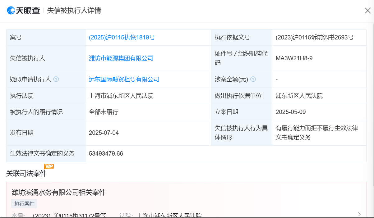
Task: Click the 执行案件 tag
Action: point(25,204)
